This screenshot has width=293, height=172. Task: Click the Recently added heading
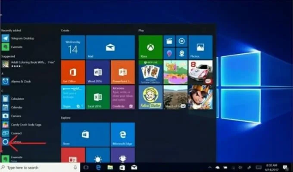click(11, 31)
